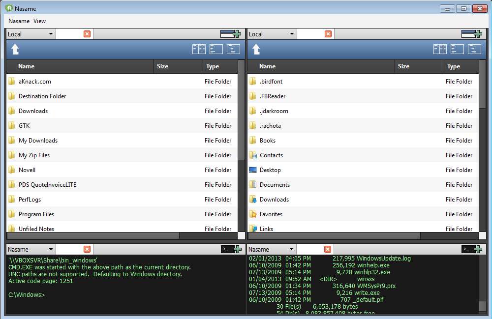Viewport: 492px width, 319px height.
Task: Switch right pane to tree view icon
Action: click(474, 49)
